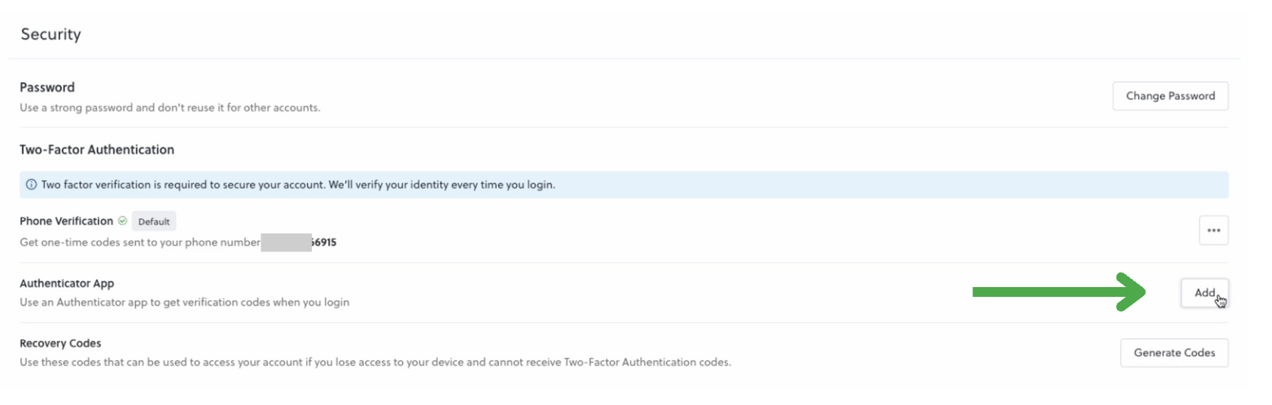This screenshot has width=1272, height=405.
Task: Click the 'Use an Authenticator app' description text
Action: point(184,303)
